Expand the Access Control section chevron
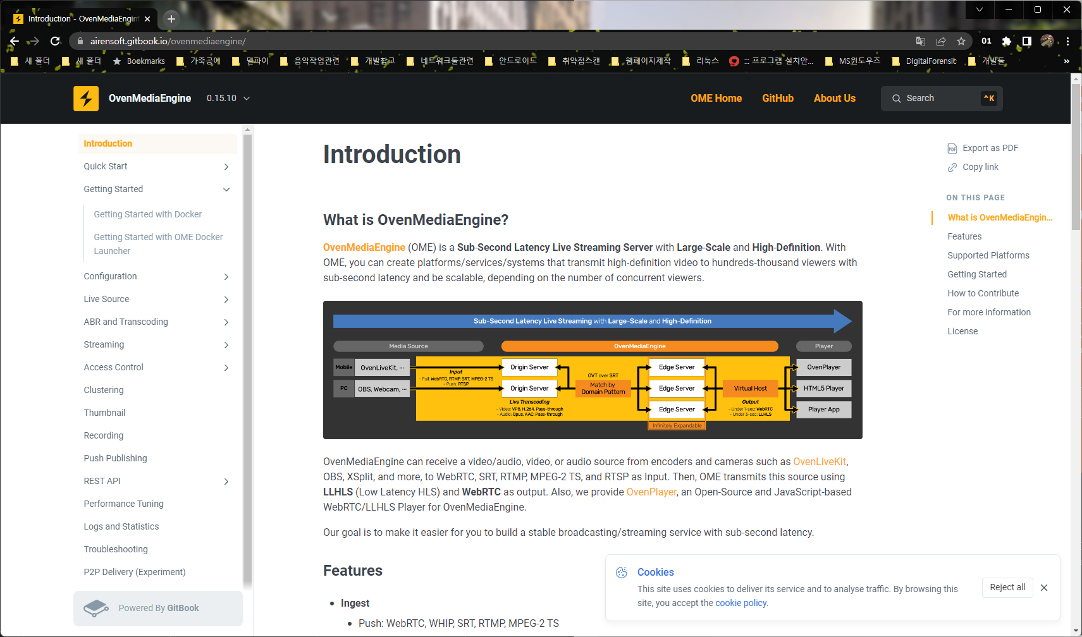The image size is (1082, 637). 226,368
